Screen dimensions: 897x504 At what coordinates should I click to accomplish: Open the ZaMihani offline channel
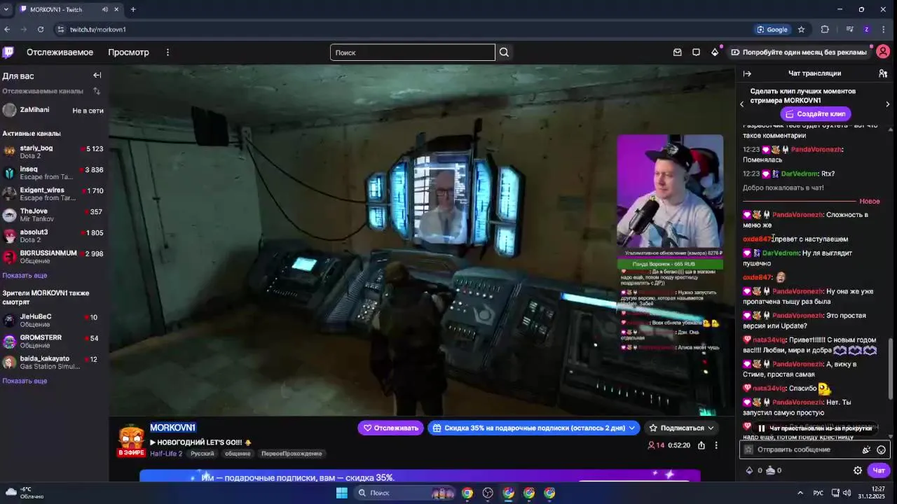54,111
